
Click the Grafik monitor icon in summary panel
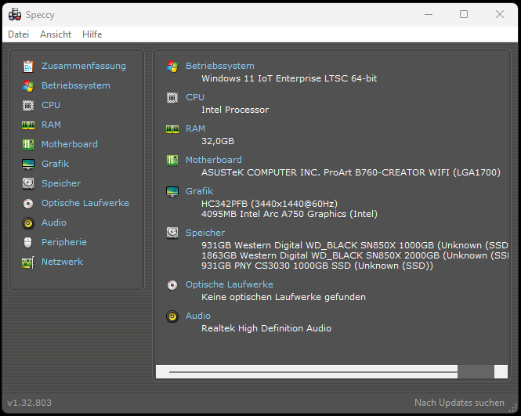point(172,192)
